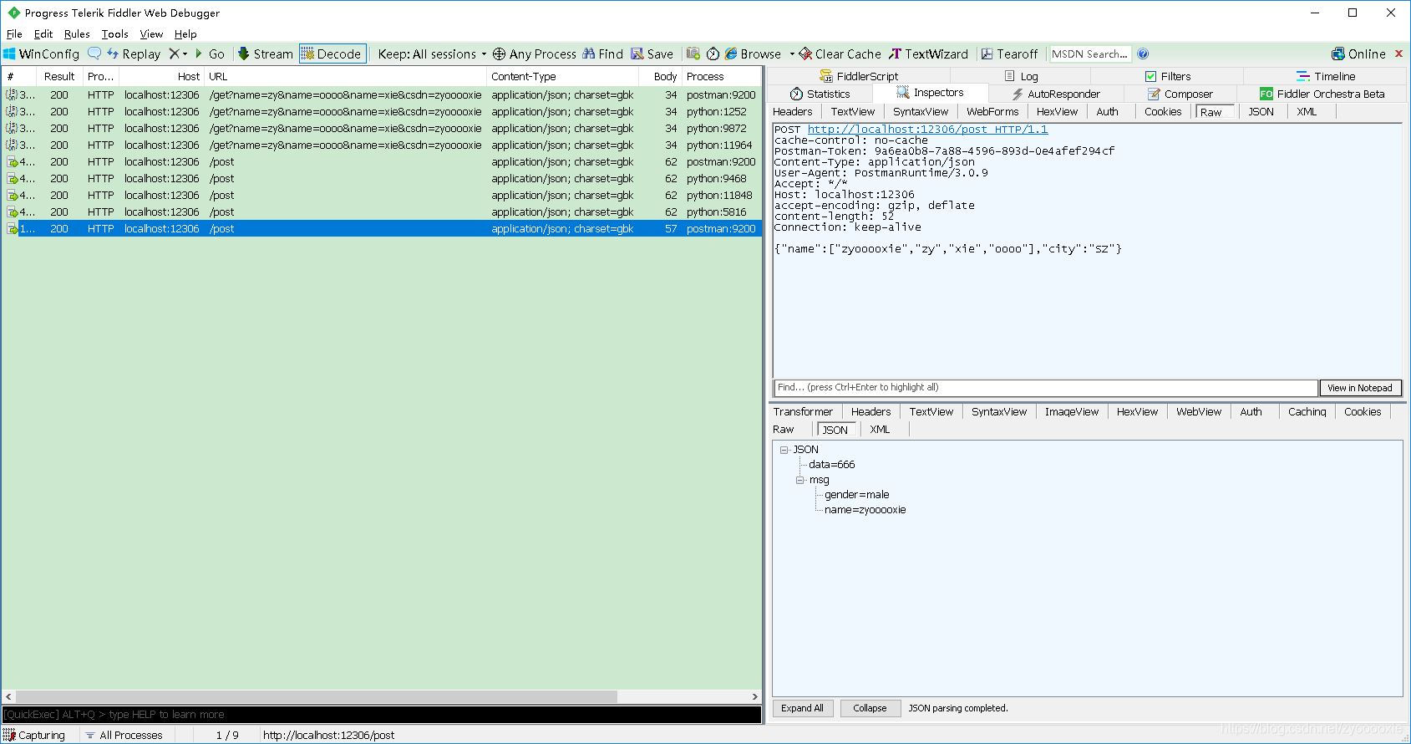Image resolution: width=1411 pixels, height=744 pixels.
Task: Open the File menu
Action: coord(14,34)
